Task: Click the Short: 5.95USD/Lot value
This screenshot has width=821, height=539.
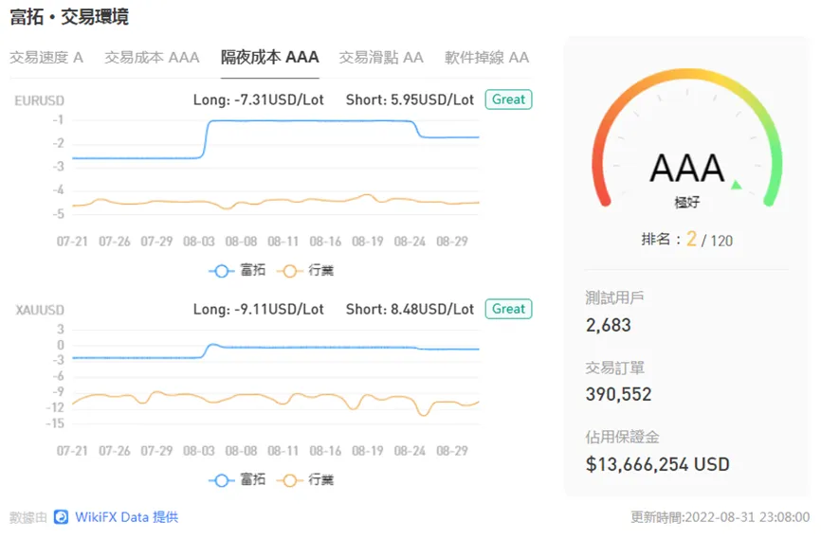Action: pos(410,99)
